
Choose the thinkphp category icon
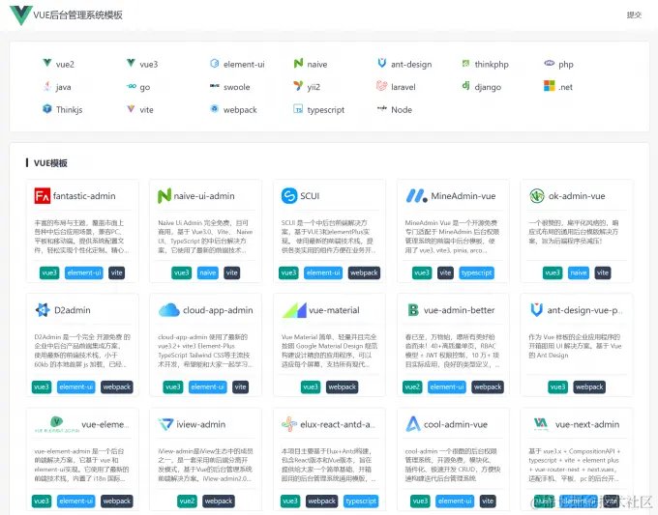coord(465,63)
